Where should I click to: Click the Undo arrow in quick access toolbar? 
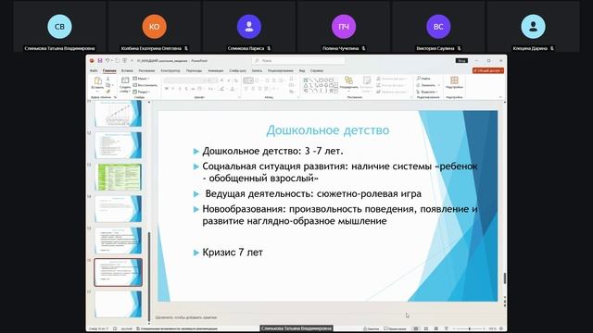point(107,60)
